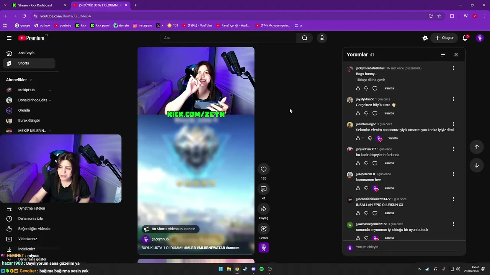Open Beğendiğim videolar liked videos
This screenshot has width=490, height=275.
29,229
